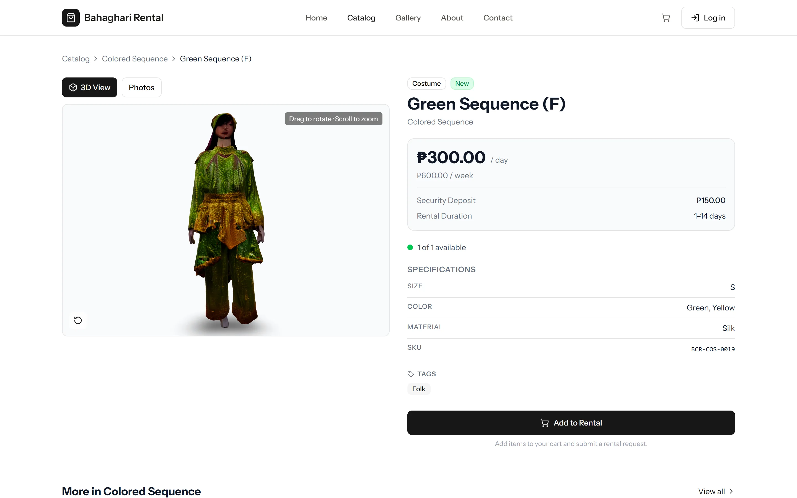This screenshot has height=498, width=797.
Task: Click the More in Colored Sequence heading
Action: (131, 491)
